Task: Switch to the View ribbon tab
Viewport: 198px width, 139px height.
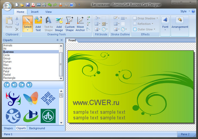Action: (49, 12)
